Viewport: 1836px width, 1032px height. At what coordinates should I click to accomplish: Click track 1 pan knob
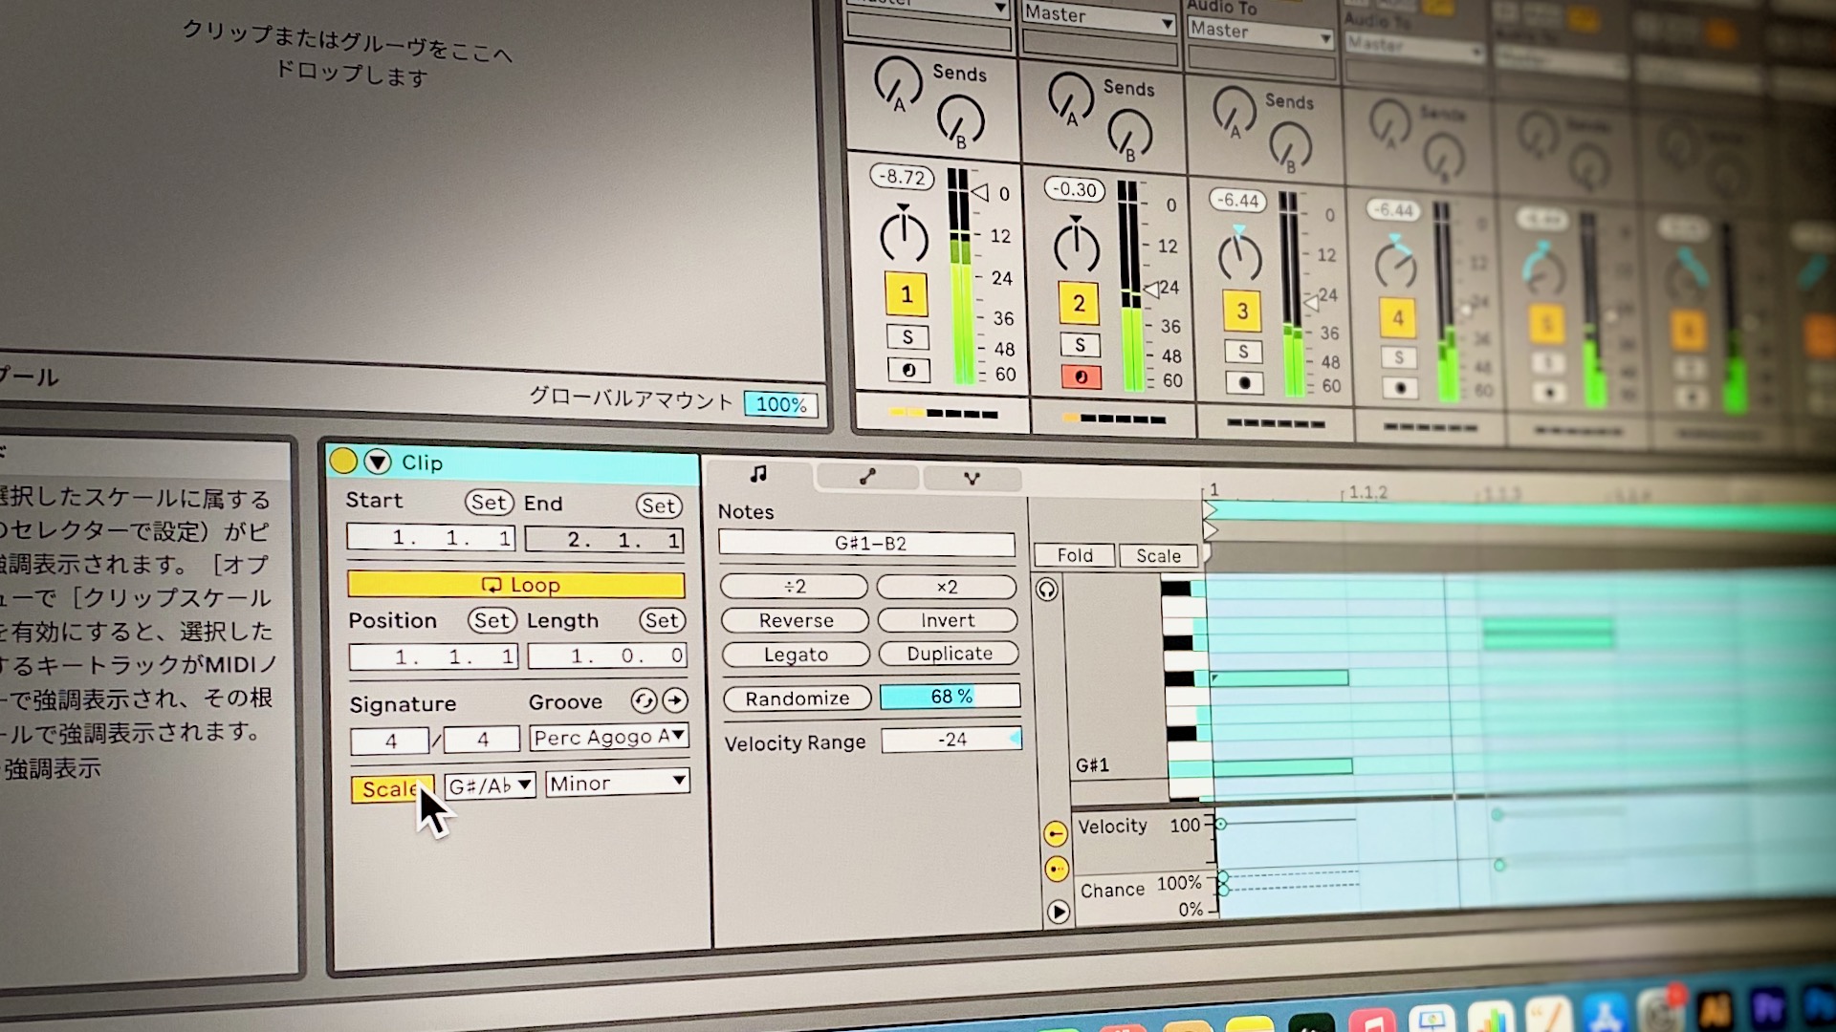[x=904, y=236]
